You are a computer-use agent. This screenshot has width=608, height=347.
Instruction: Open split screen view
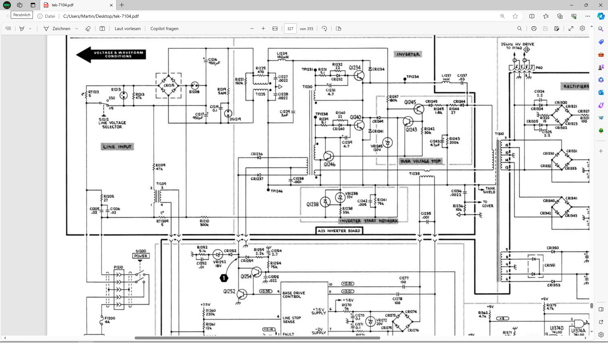click(x=532, y=16)
